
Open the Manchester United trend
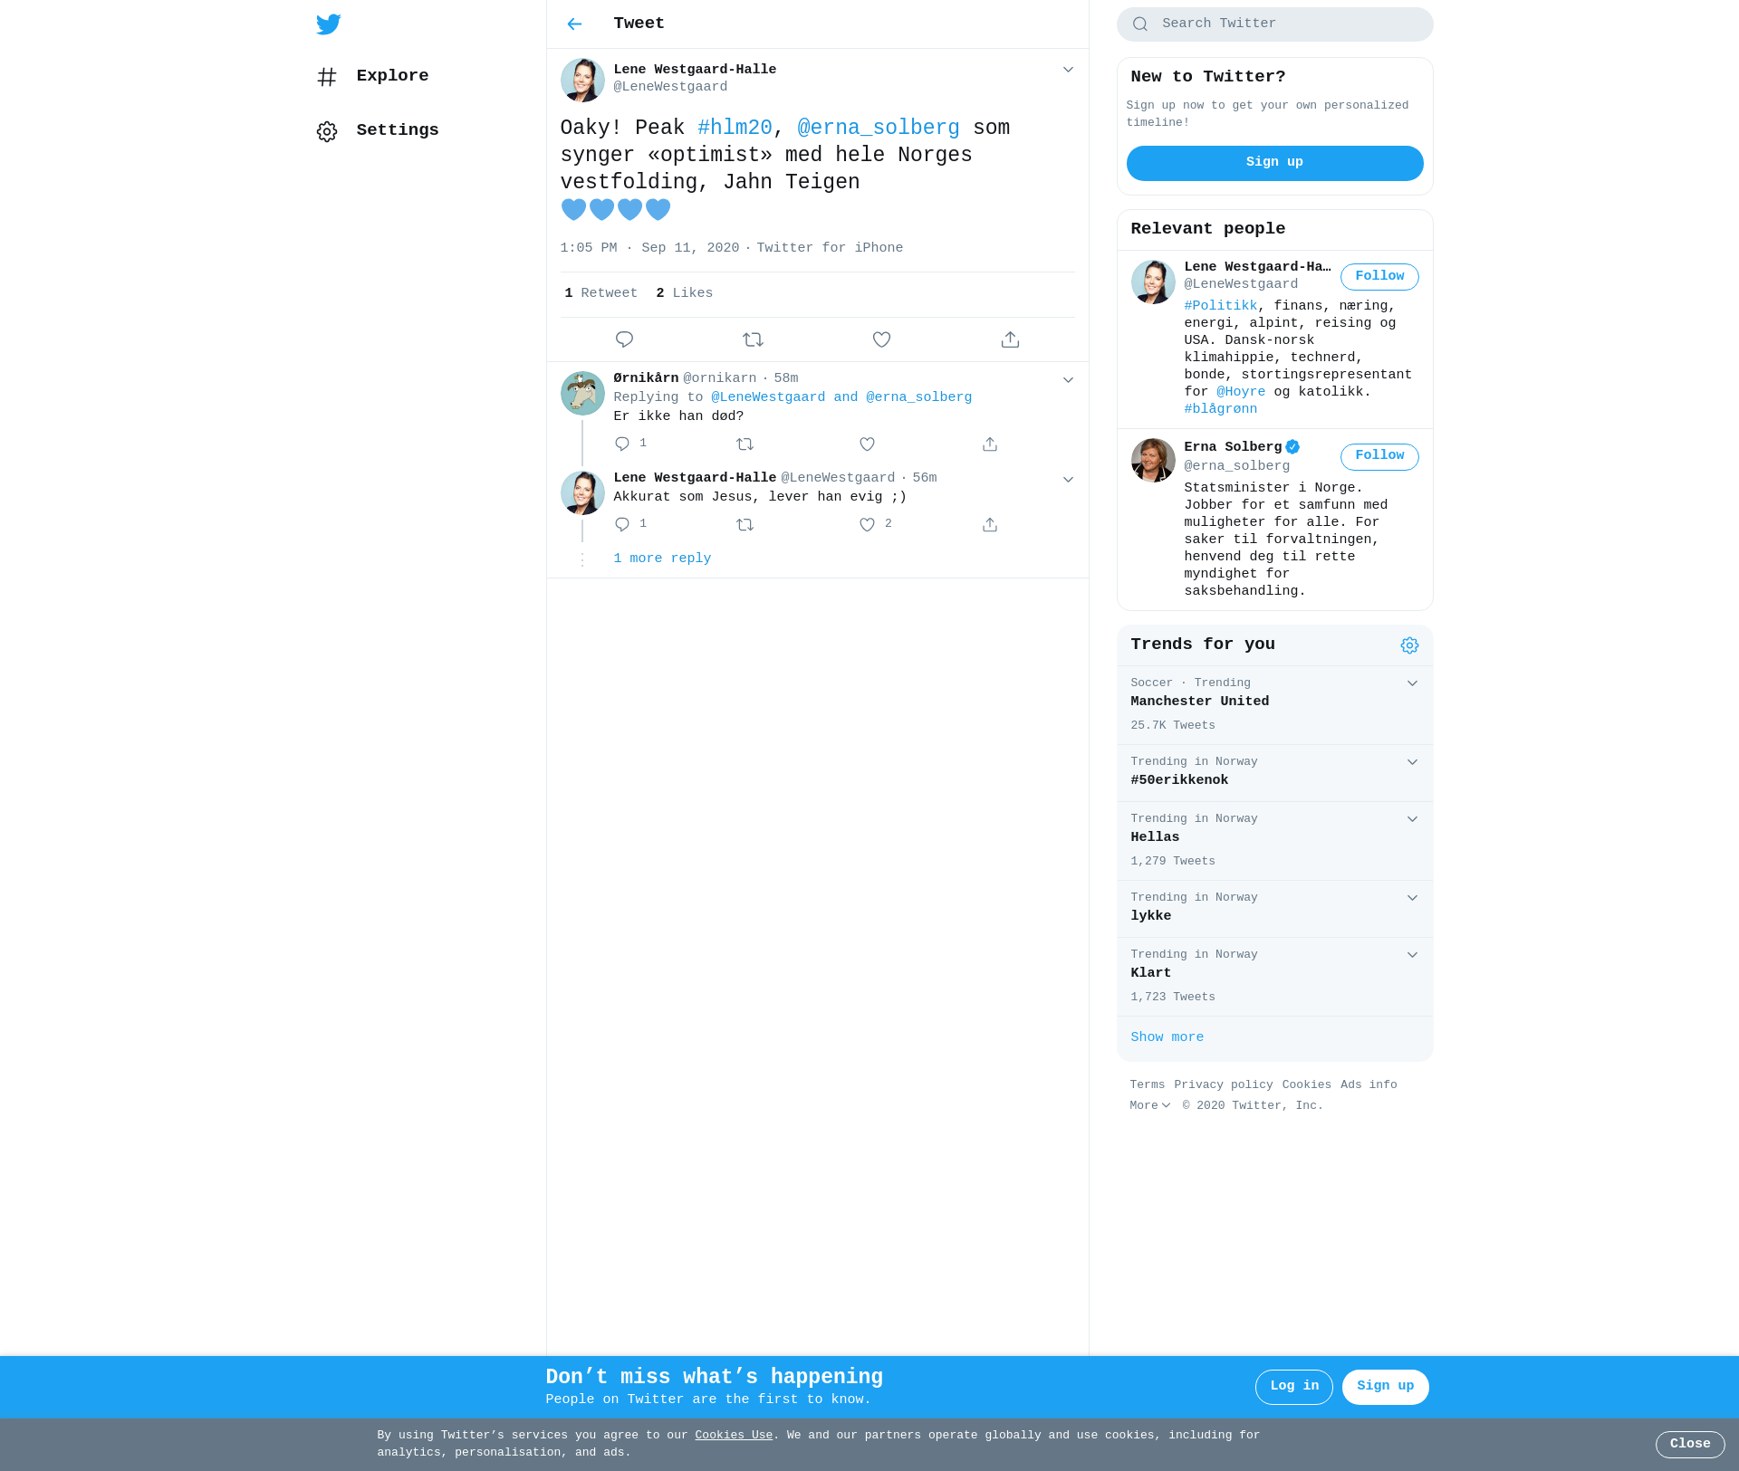(1274, 705)
